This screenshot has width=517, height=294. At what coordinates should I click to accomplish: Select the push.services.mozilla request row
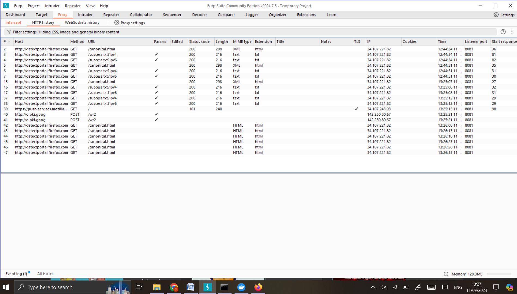point(41,109)
